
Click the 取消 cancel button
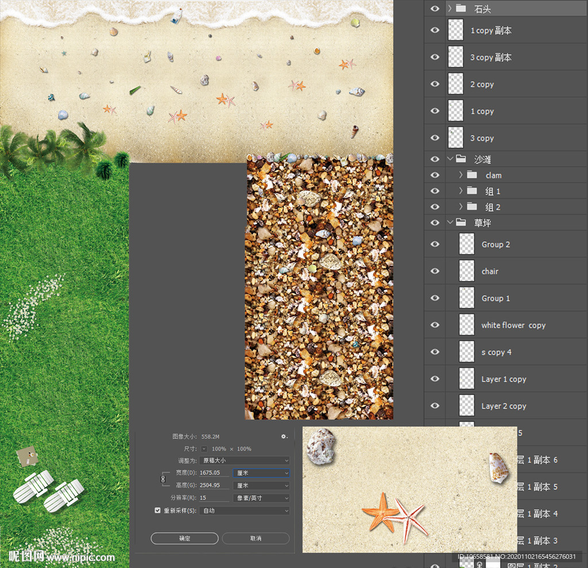click(256, 538)
